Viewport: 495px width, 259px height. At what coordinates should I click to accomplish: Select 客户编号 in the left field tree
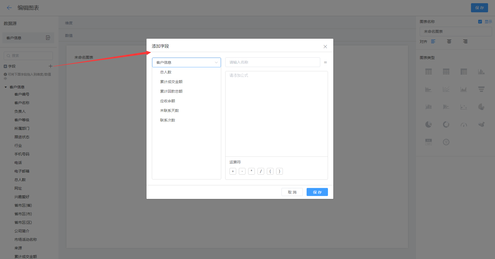(22, 94)
